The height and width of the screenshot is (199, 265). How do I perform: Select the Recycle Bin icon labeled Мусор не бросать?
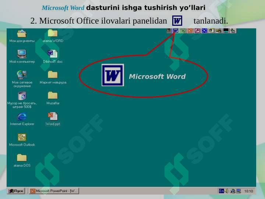point(22,95)
